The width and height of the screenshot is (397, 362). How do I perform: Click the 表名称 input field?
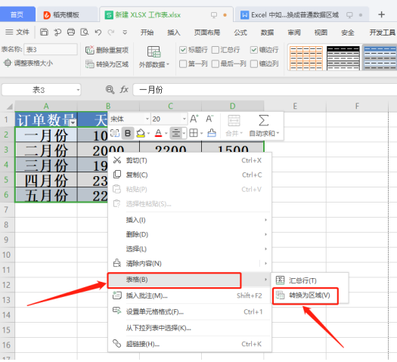click(51, 49)
